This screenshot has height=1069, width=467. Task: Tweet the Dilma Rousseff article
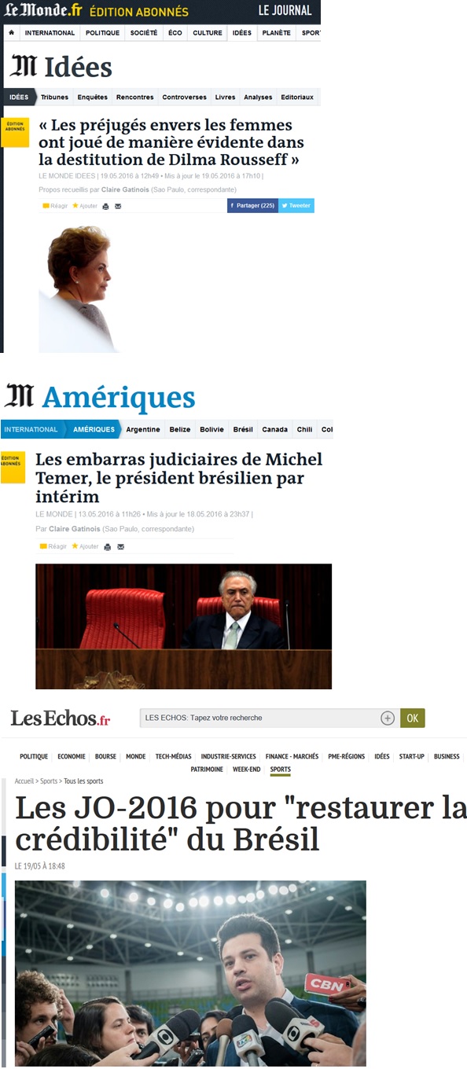(x=297, y=206)
